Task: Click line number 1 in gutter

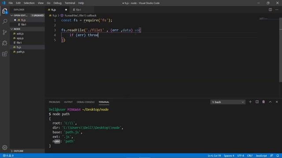Action: (x=55, y=20)
